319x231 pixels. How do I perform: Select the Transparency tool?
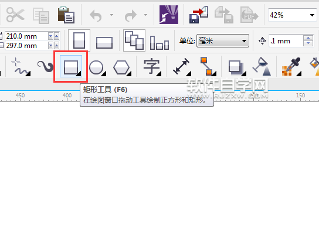[x=262, y=66]
